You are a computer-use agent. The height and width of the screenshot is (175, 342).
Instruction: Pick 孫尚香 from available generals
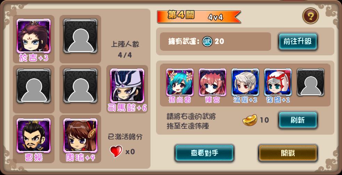[x=180, y=82]
